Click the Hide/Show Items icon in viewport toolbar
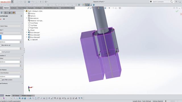The height and width of the screenshot is (102, 182). coord(109,8)
